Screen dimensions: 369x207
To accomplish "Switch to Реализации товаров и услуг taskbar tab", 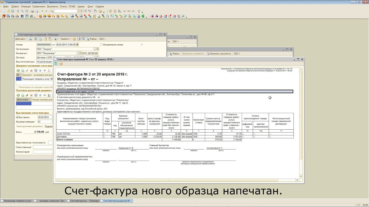I will pyautogui.click(x=16, y=201).
